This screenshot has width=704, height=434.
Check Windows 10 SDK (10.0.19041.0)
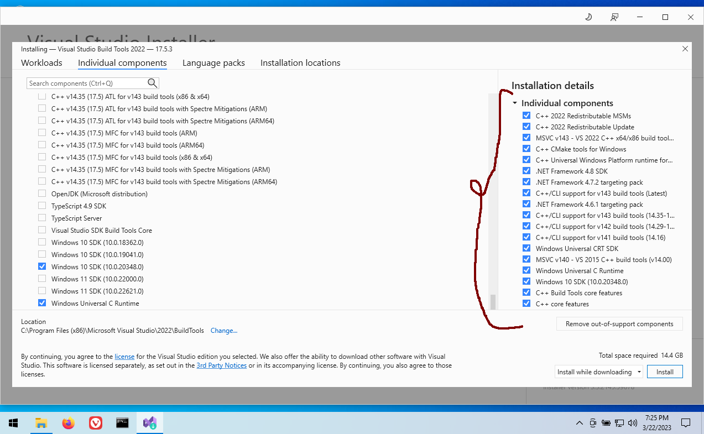coord(42,255)
